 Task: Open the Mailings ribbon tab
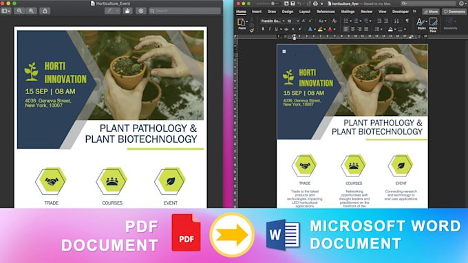coord(348,12)
